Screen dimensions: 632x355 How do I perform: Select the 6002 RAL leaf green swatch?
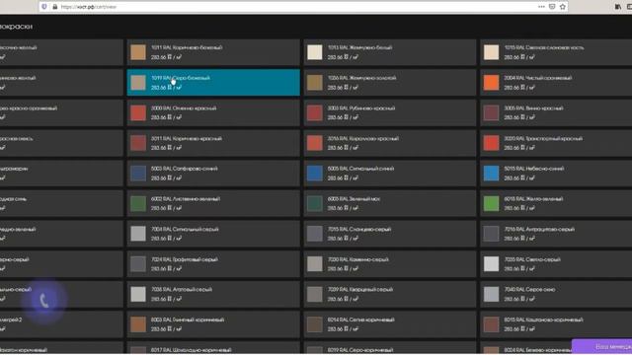(x=138, y=203)
